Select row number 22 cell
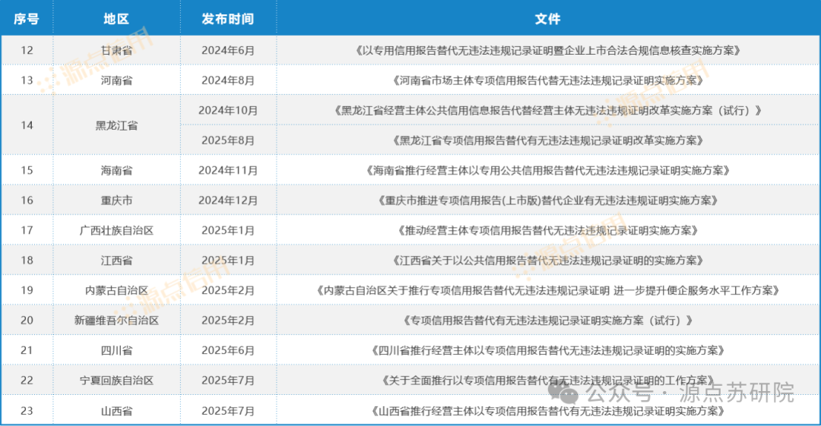 (27, 380)
